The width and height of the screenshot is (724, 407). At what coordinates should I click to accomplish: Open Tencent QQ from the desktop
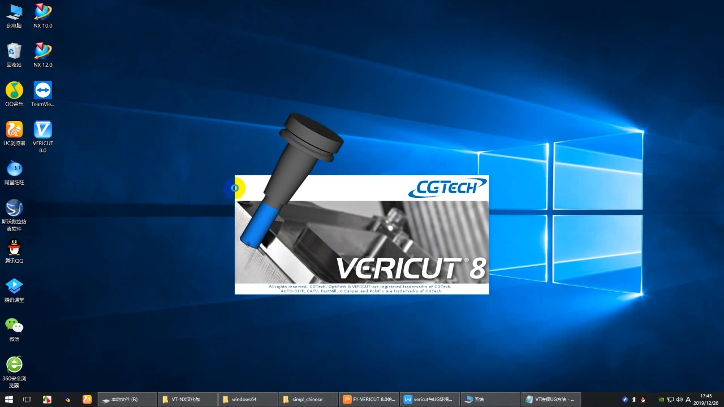[14, 249]
